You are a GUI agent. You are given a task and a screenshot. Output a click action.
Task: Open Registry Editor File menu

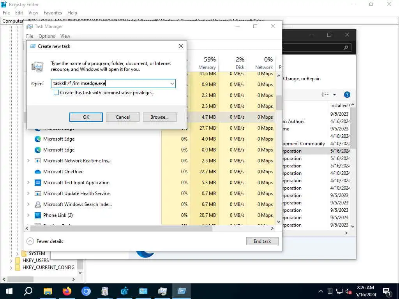[x=6, y=13]
